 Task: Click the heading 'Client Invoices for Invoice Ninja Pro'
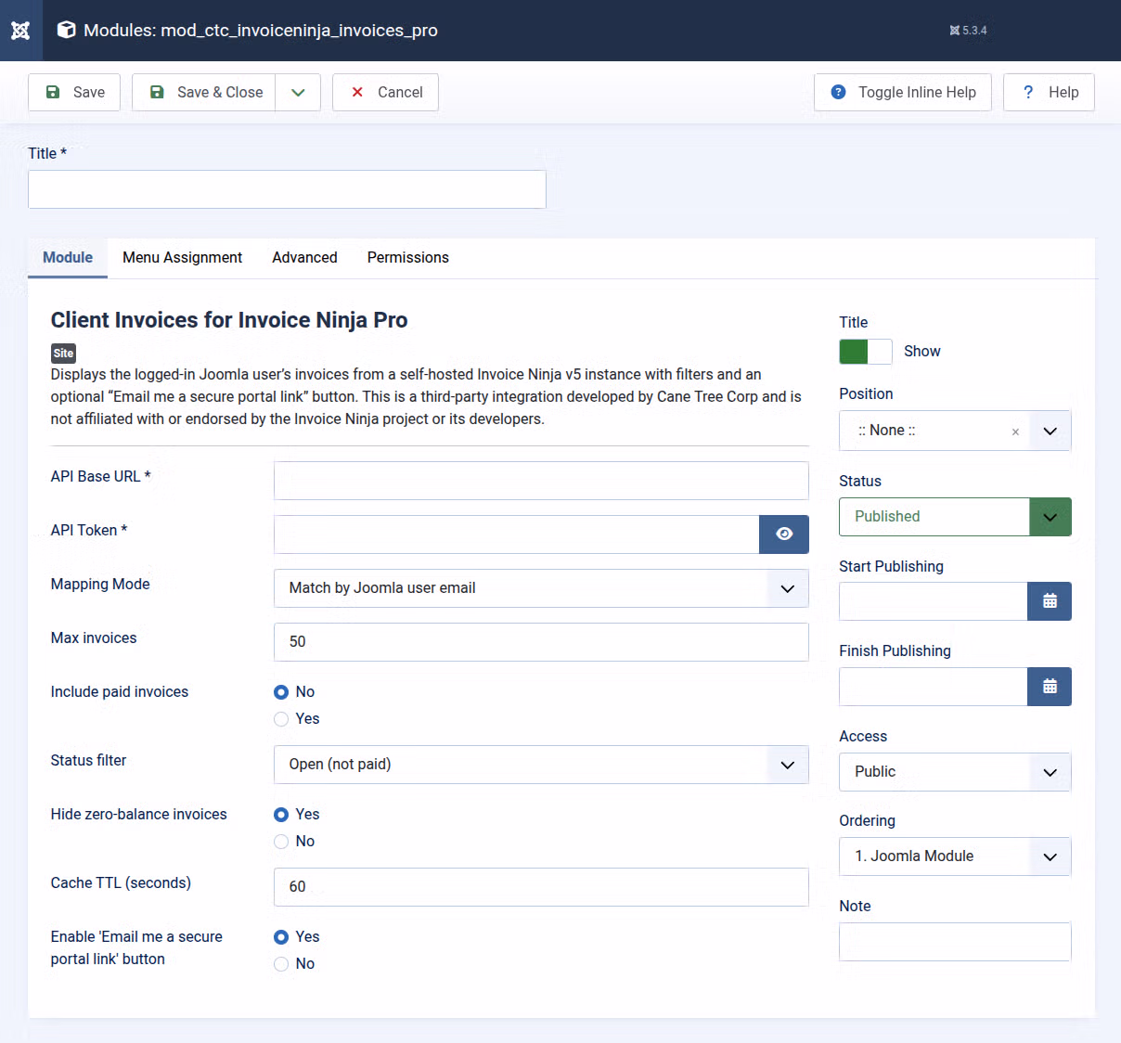coord(229,320)
